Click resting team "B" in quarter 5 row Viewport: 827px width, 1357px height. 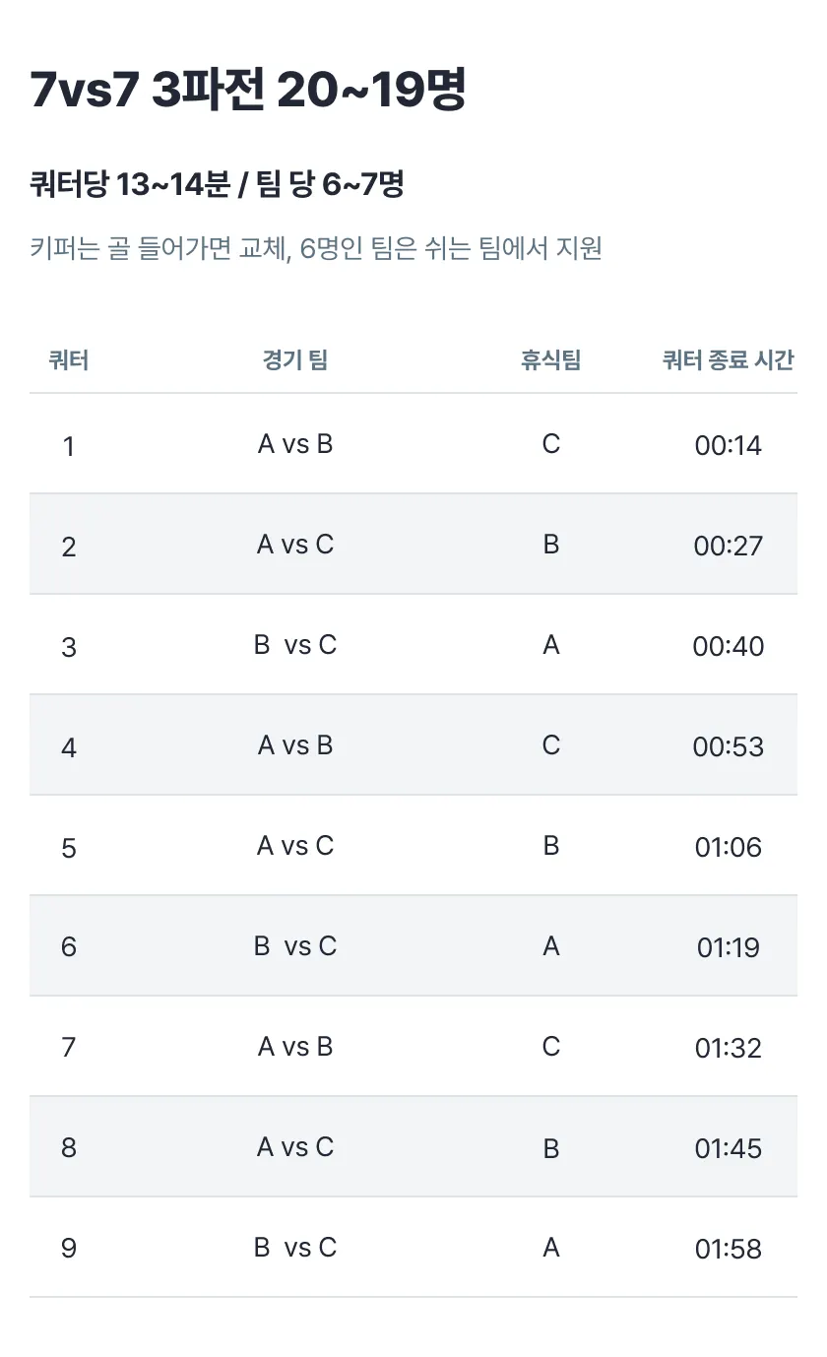point(551,847)
